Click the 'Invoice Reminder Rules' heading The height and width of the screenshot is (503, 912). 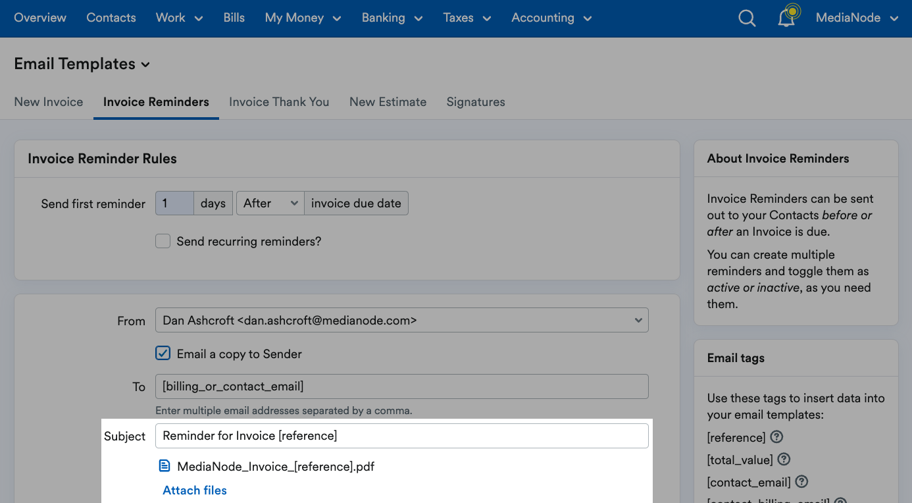point(102,159)
